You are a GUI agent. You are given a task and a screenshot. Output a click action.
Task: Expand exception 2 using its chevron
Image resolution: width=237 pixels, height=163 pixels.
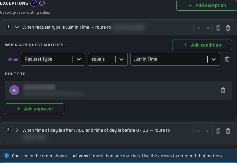[x=17, y=130]
